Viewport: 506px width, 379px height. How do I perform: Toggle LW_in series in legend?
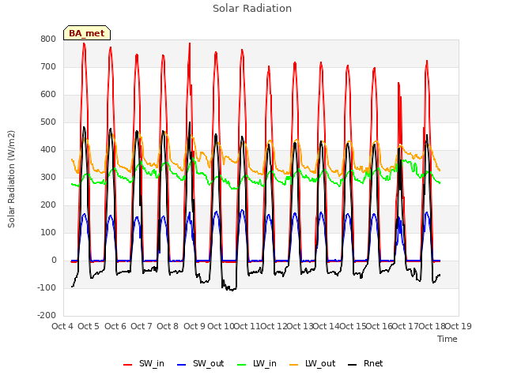click(257, 363)
